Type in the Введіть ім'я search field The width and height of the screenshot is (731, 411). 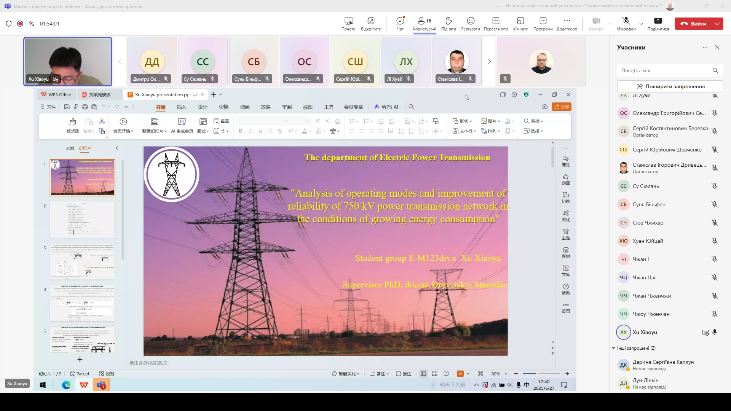(x=664, y=70)
